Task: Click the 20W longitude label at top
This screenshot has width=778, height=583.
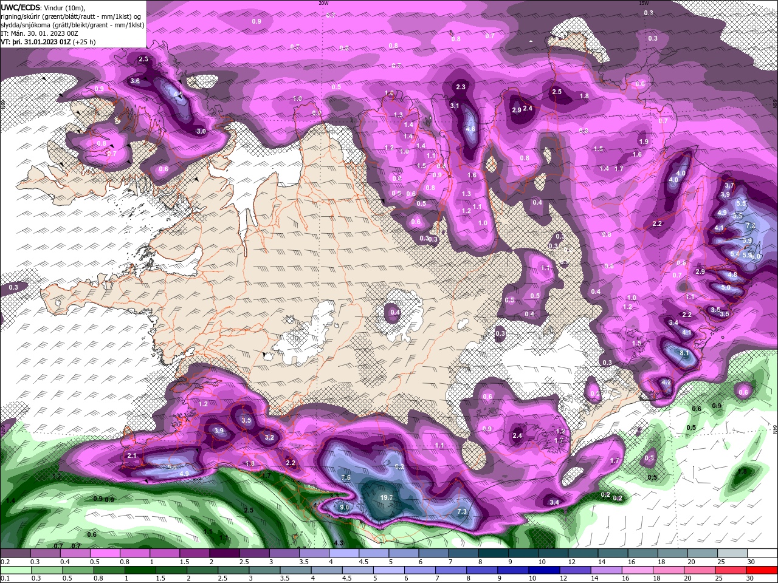Action: [323, 3]
